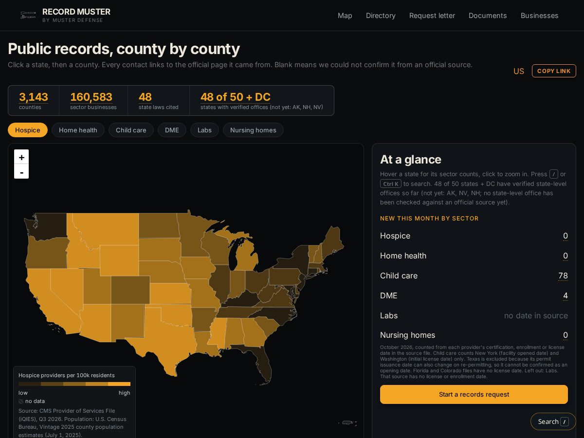Click the 48 state laws cited stat
This screenshot has height=438, width=584.
(x=159, y=101)
